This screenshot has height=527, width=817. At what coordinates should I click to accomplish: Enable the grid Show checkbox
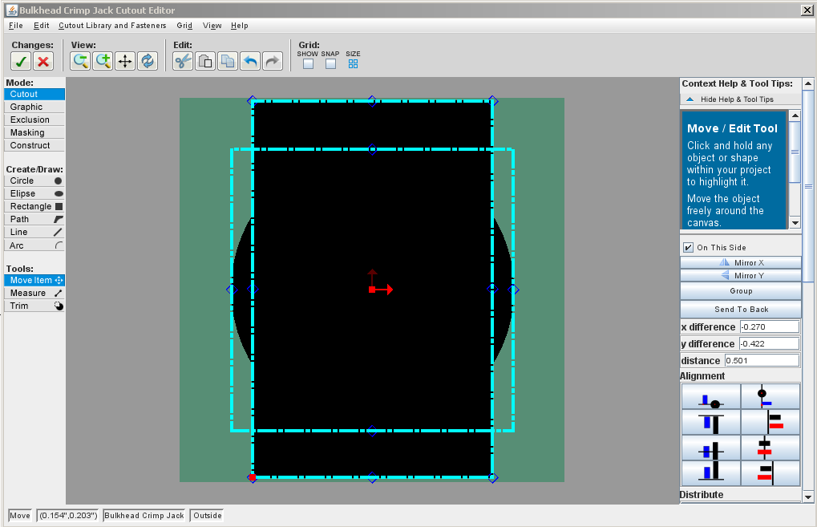[x=308, y=64]
